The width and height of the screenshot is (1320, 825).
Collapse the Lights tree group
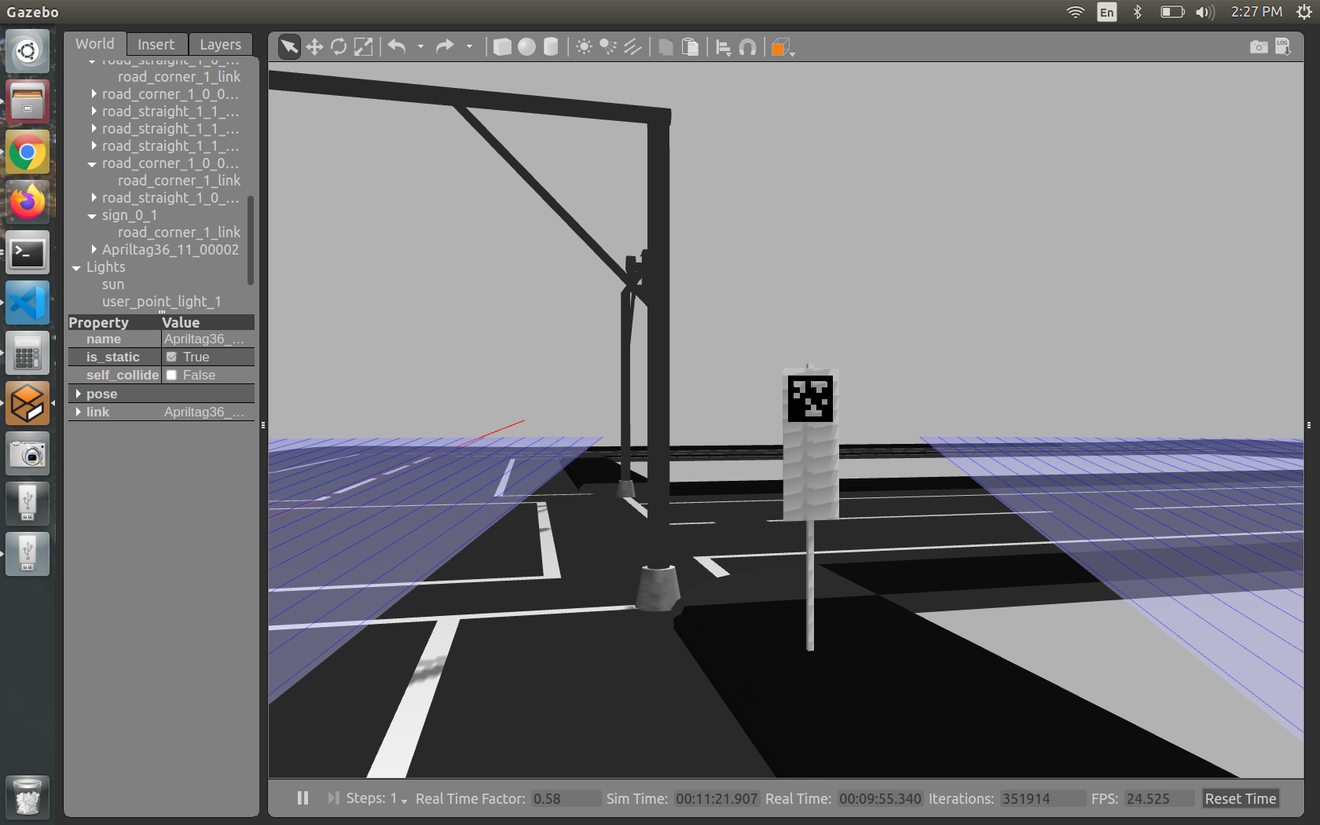click(76, 268)
